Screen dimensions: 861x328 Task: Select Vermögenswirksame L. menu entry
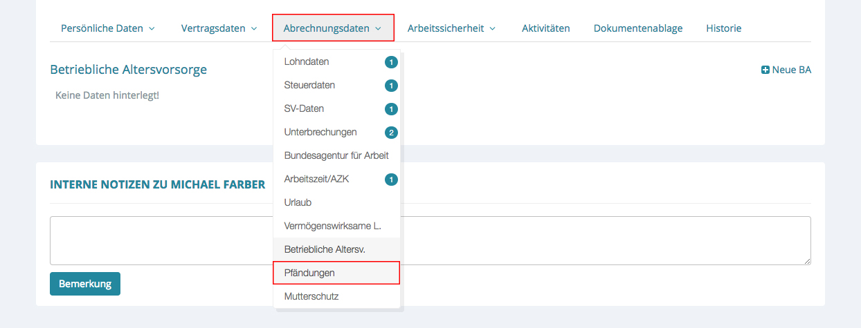(x=332, y=226)
